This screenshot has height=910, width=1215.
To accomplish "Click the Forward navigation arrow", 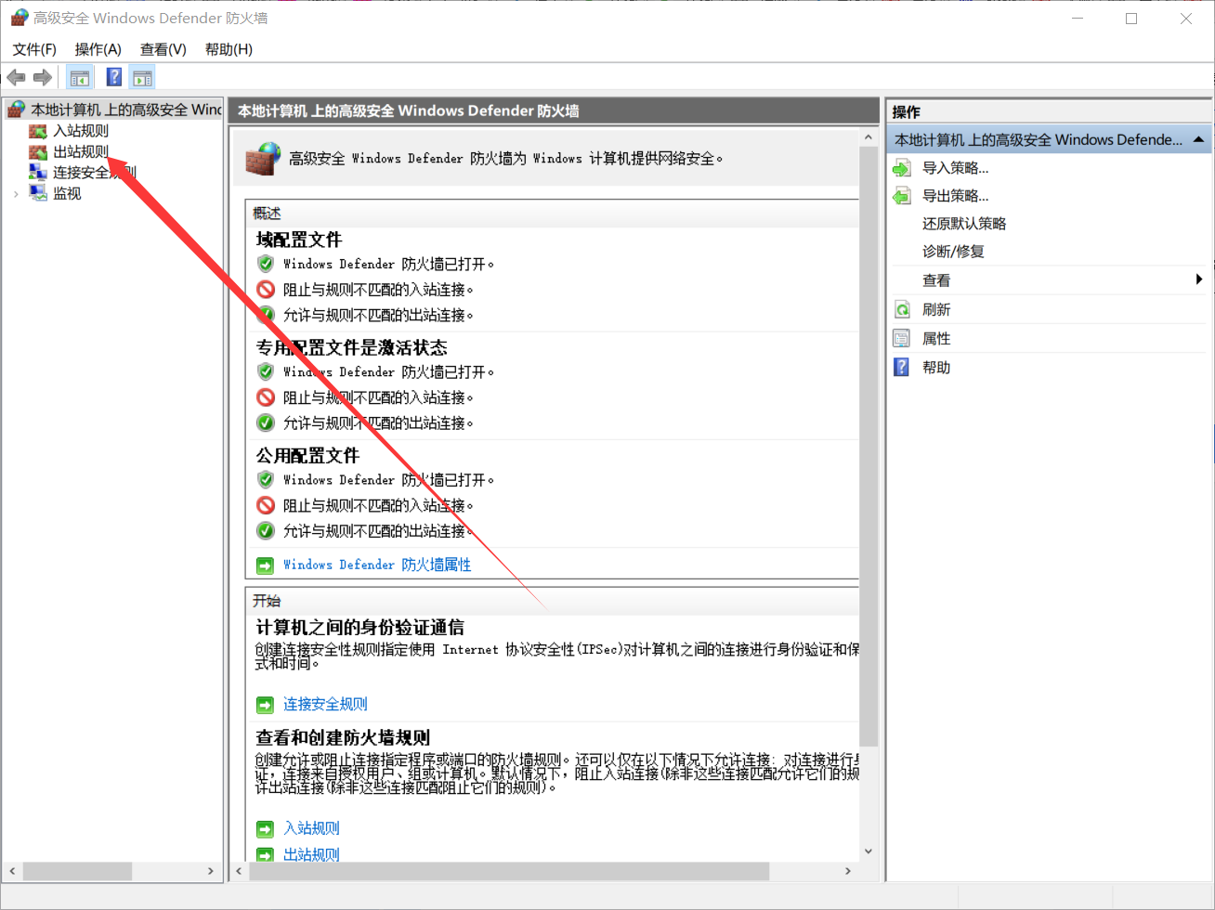I will tap(42, 77).
